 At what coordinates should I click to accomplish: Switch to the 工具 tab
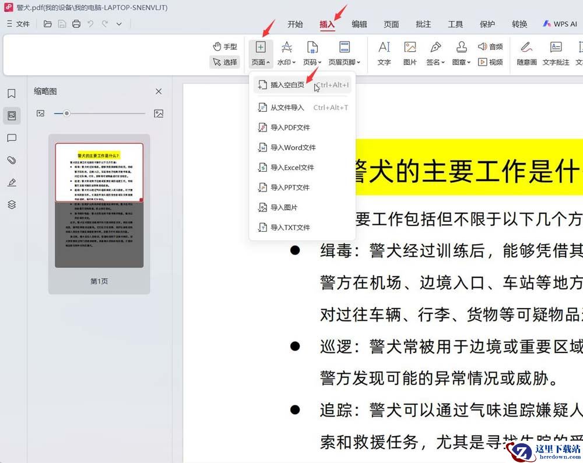[x=455, y=24]
